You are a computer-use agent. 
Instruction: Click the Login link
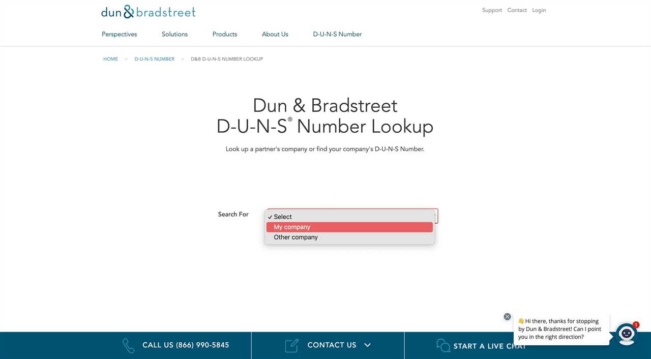tap(539, 10)
